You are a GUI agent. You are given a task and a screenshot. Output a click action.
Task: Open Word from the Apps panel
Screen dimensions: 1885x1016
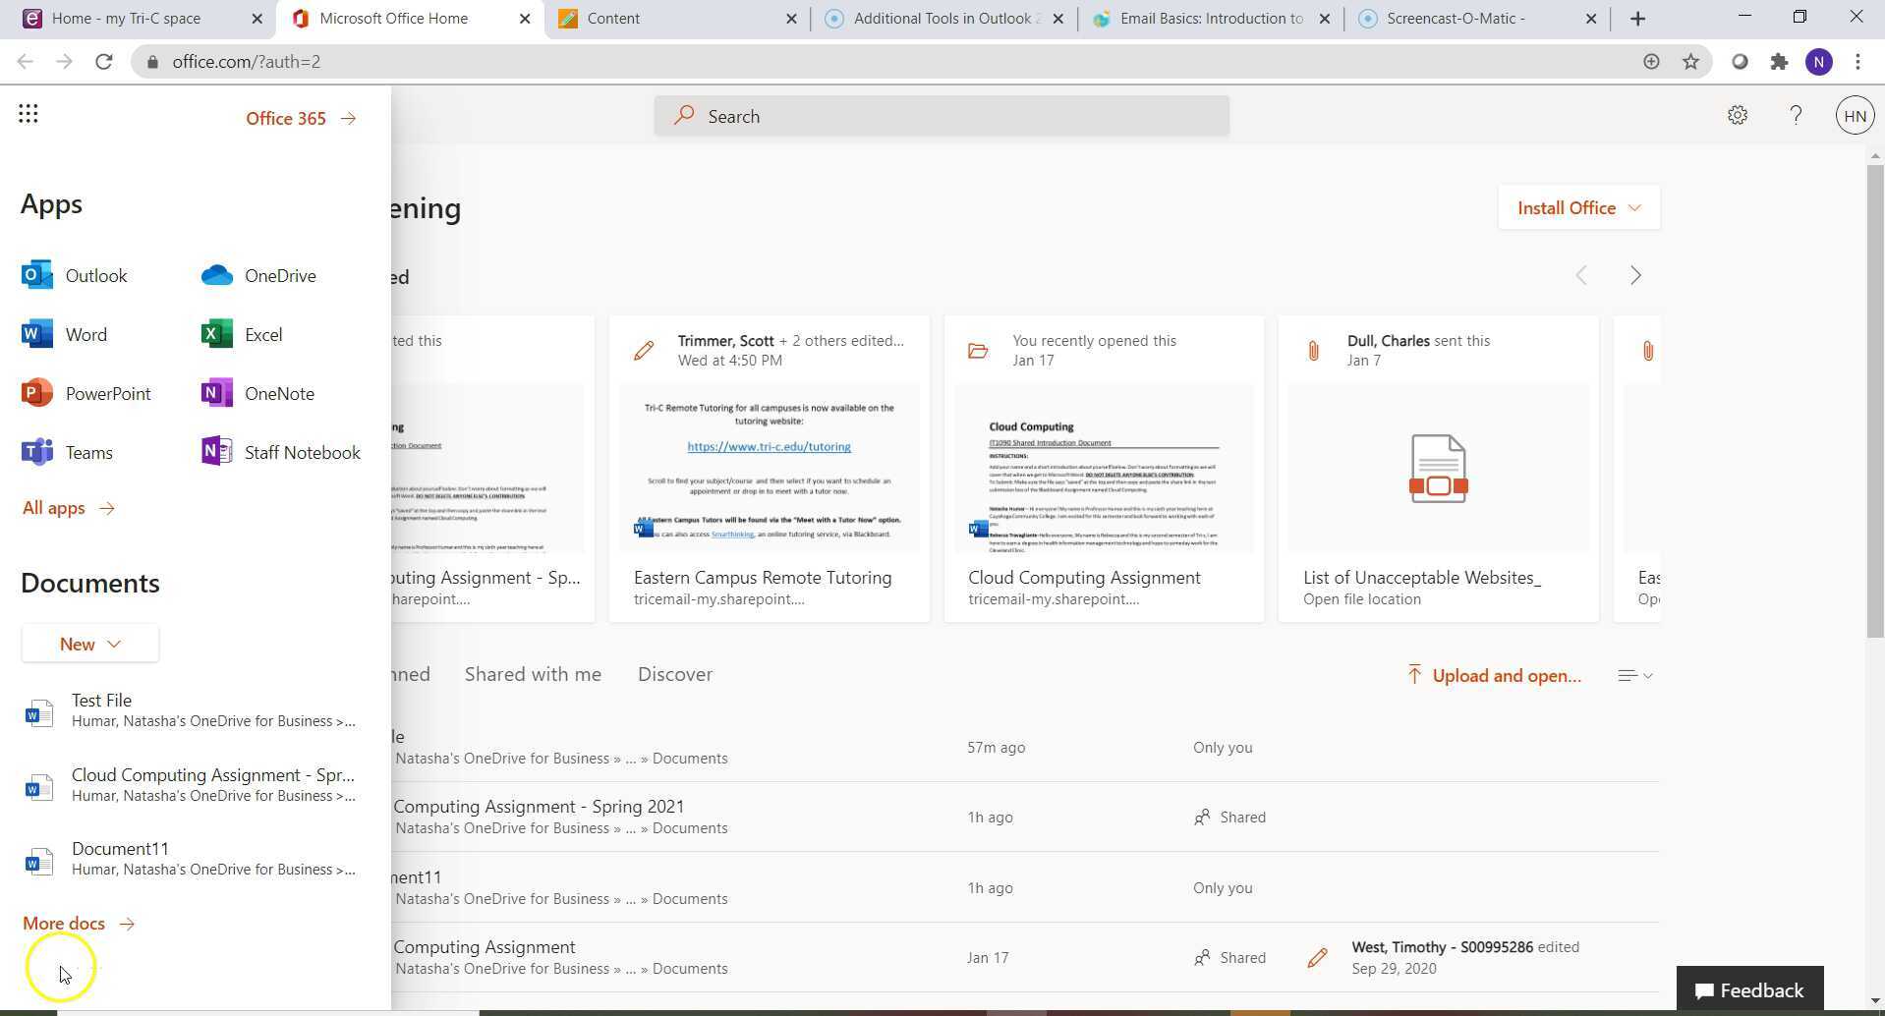pos(86,334)
